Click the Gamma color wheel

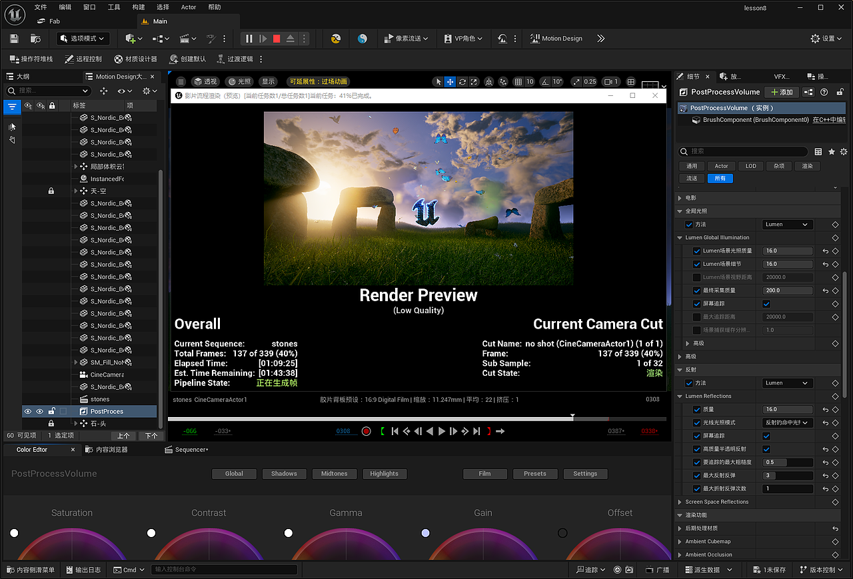pyautogui.click(x=346, y=544)
